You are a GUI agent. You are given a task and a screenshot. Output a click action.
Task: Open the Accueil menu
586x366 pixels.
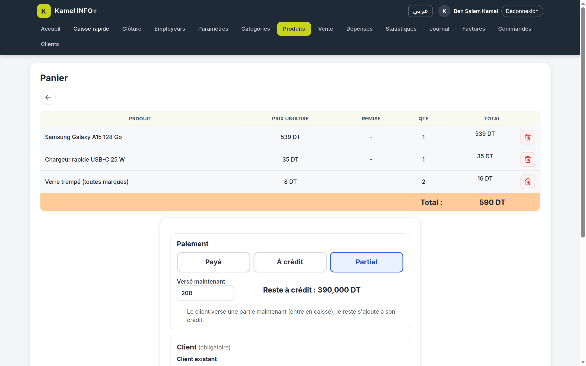coord(51,29)
